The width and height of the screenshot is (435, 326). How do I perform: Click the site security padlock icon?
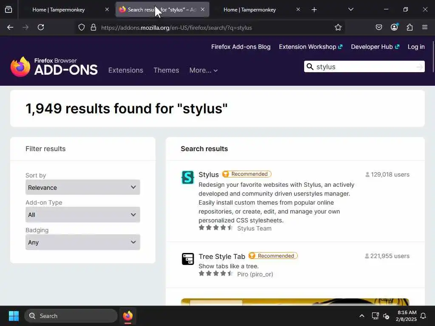click(x=93, y=28)
